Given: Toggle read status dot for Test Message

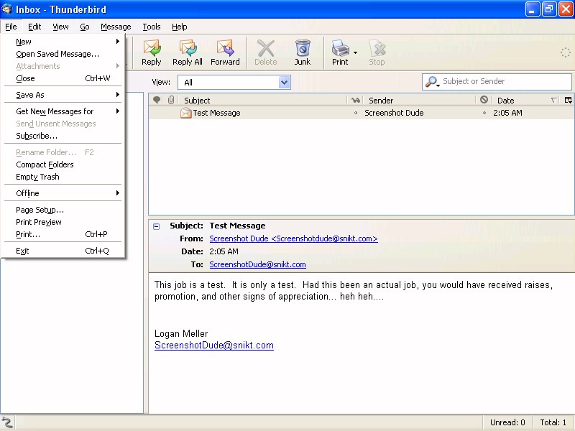Looking at the screenshot, I should (x=355, y=113).
